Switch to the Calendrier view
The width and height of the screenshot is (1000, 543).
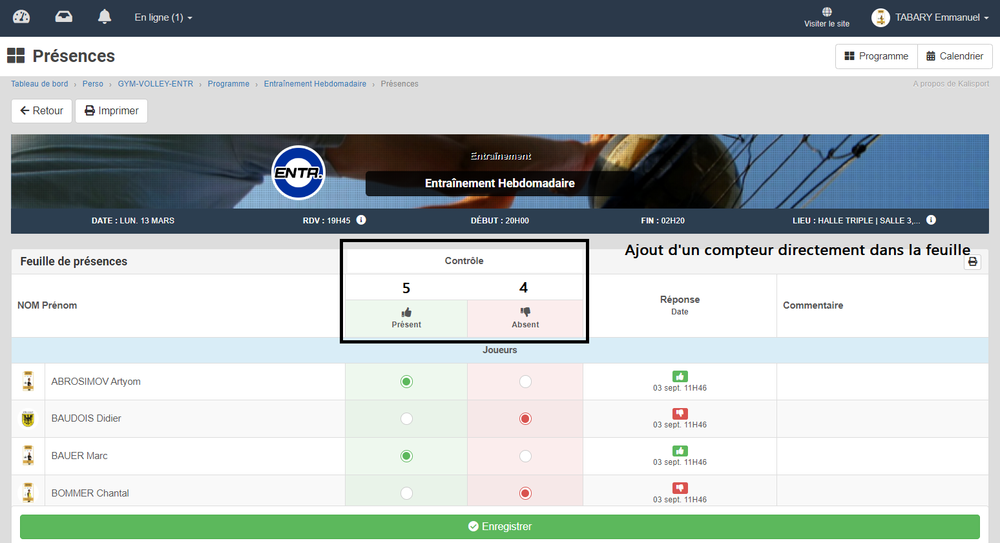pyautogui.click(x=954, y=56)
